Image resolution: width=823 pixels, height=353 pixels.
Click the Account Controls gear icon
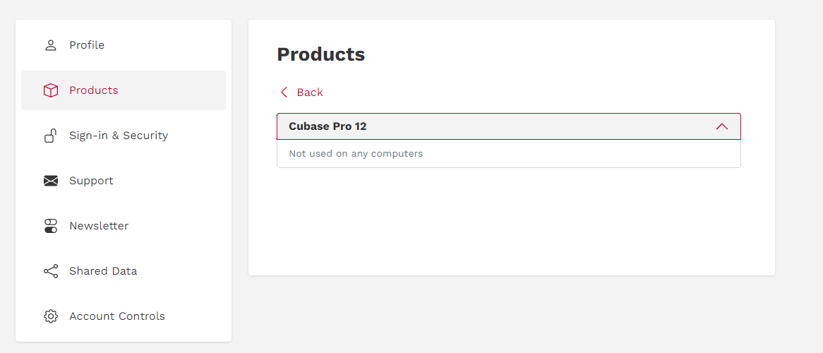tap(50, 316)
